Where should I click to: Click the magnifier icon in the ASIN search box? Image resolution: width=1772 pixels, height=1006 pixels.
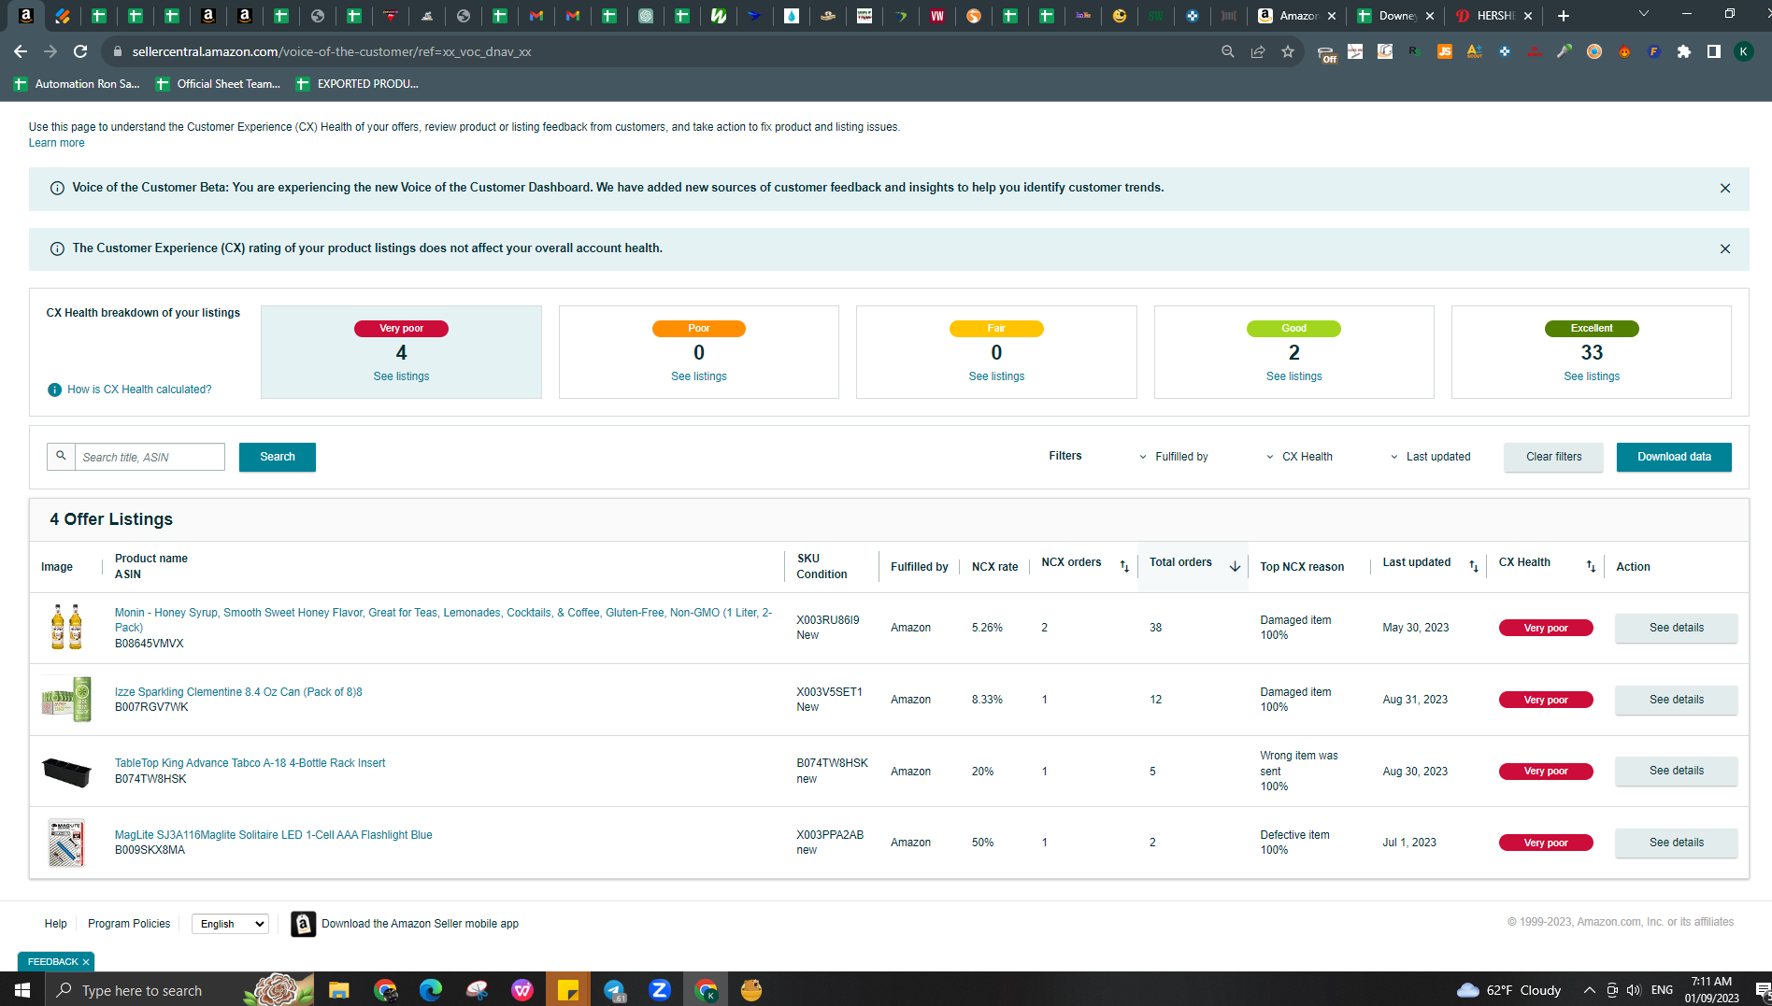(x=61, y=456)
